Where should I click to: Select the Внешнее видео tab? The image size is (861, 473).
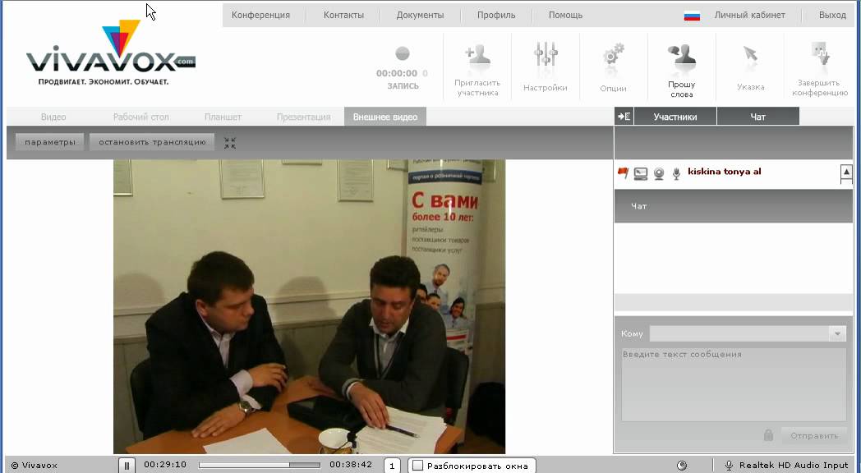tap(385, 117)
